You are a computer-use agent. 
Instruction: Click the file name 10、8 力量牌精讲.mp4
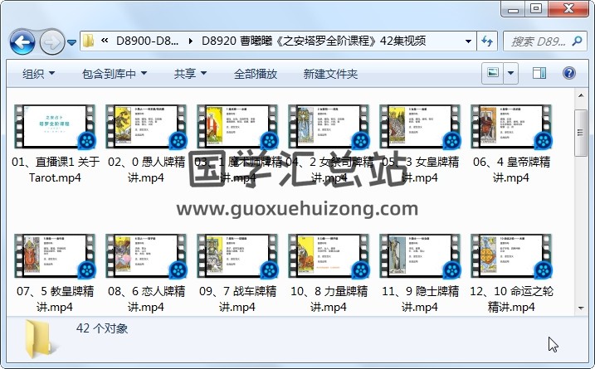pyautogui.click(x=329, y=299)
